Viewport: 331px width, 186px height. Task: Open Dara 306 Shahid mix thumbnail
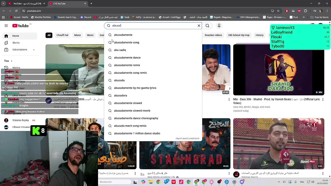(x=279, y=70)
